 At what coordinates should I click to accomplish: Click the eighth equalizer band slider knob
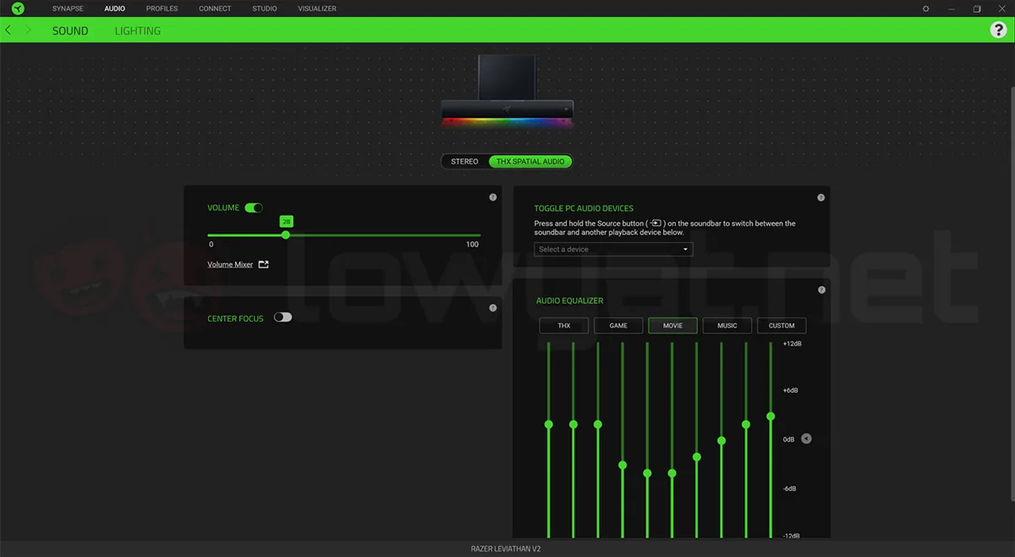721,441
